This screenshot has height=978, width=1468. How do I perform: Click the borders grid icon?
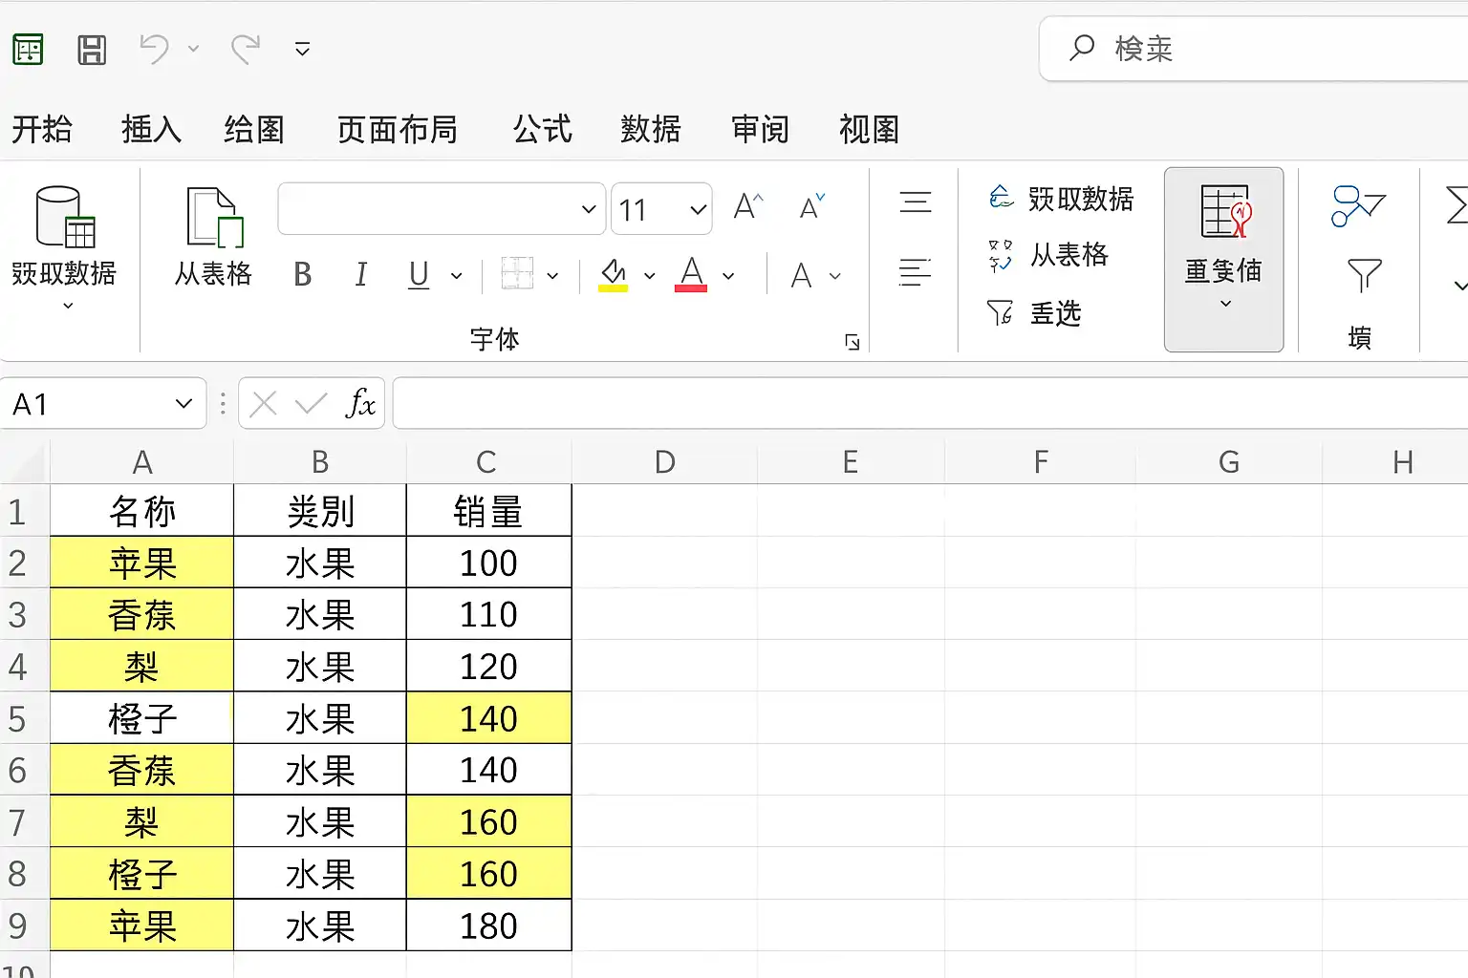pyautogui.click(x=517, y=275)
